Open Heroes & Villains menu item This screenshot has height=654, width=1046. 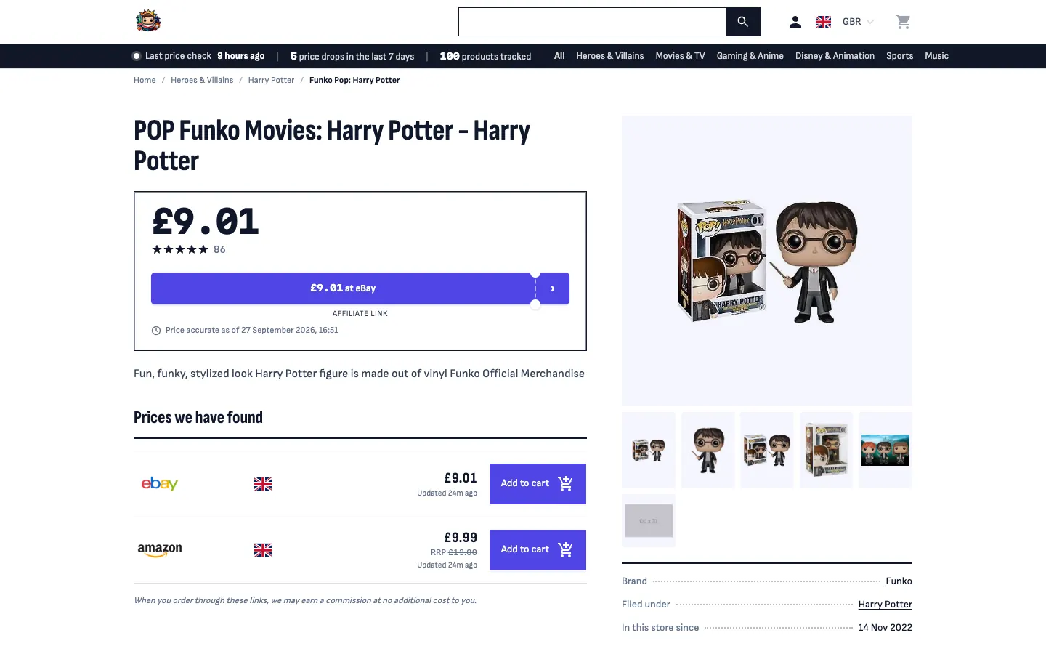pos(610,56)
